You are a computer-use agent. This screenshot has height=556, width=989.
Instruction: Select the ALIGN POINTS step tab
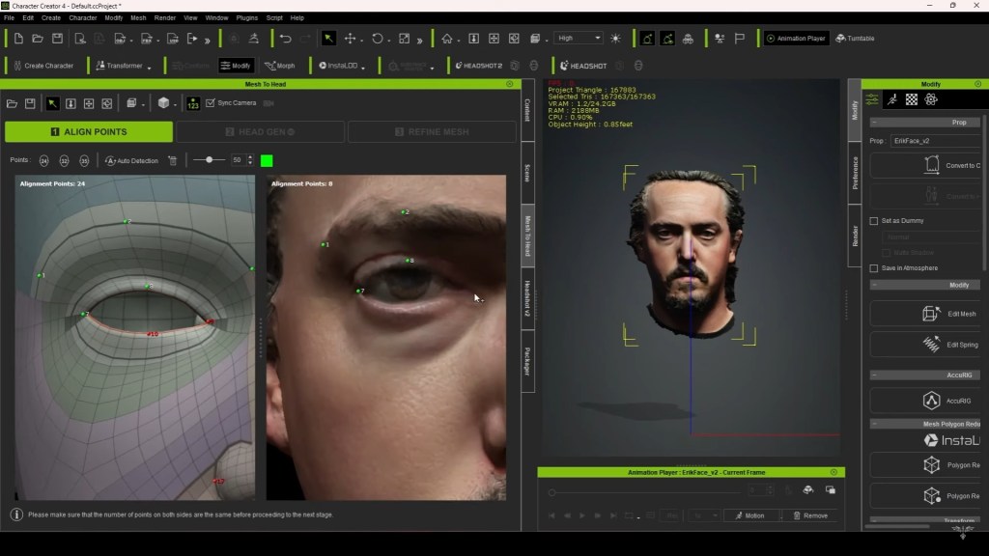(89, 131)
